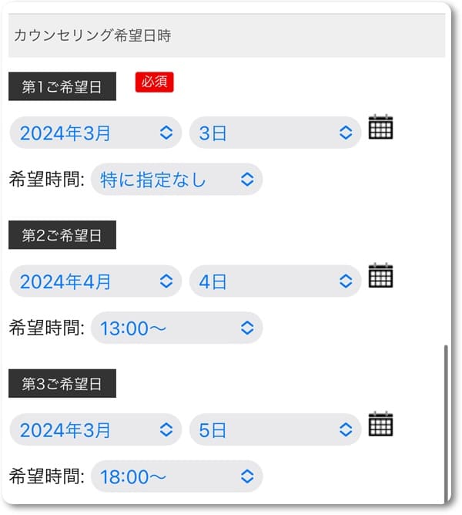The width and height of the screenshot is (462, 515).
Task: Change the 2024年4月 month selection
Action: [x=95, y=281]
